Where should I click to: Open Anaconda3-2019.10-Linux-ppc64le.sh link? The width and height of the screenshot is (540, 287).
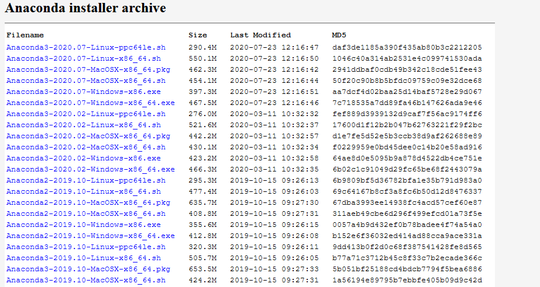[86, 247]
